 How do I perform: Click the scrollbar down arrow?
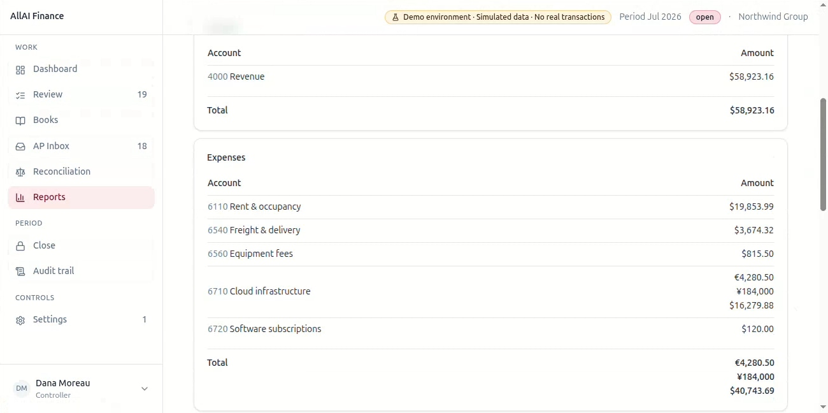point(823,407)
